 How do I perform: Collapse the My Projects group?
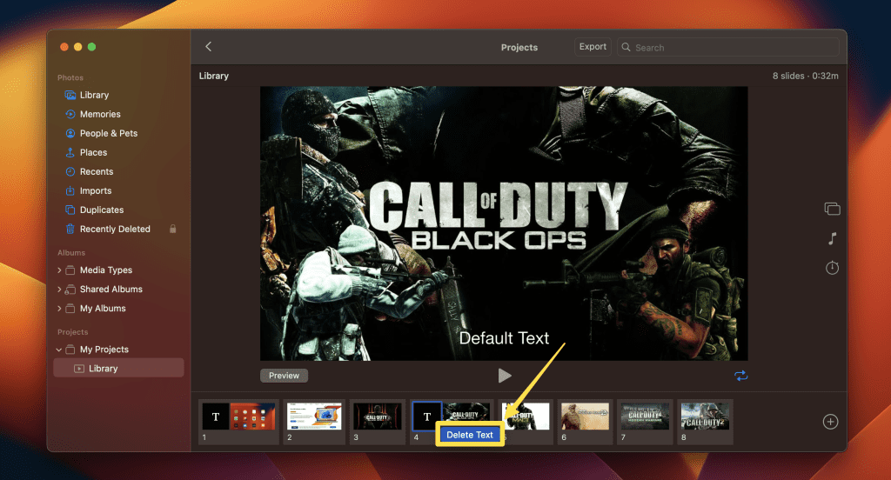click(x=59, y=350)
